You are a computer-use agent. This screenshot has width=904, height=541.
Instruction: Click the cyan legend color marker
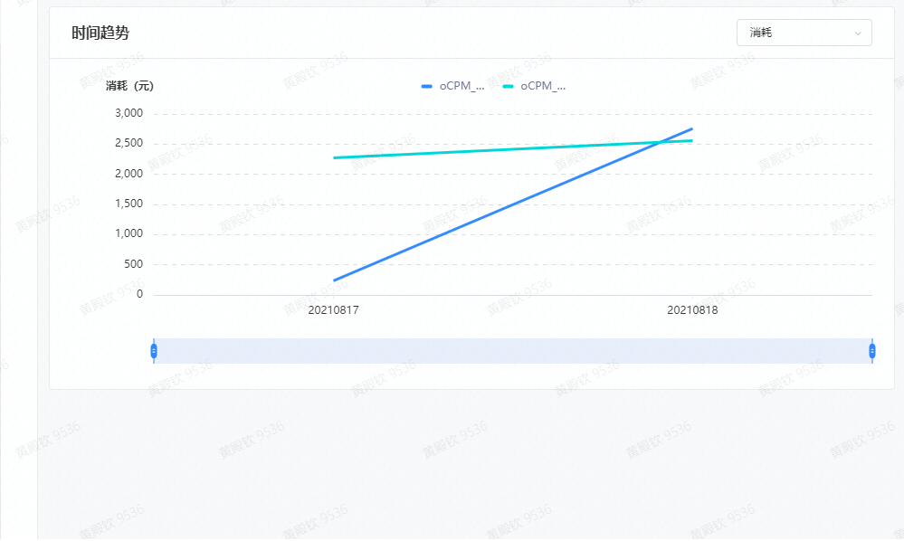[508, 87]
